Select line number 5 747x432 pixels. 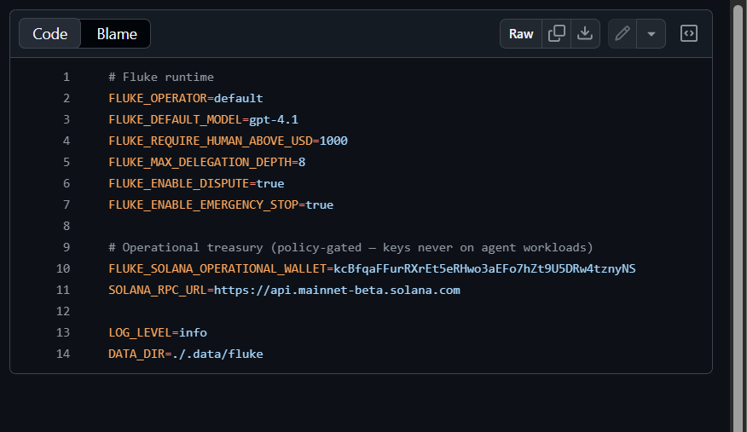point(67,162)
